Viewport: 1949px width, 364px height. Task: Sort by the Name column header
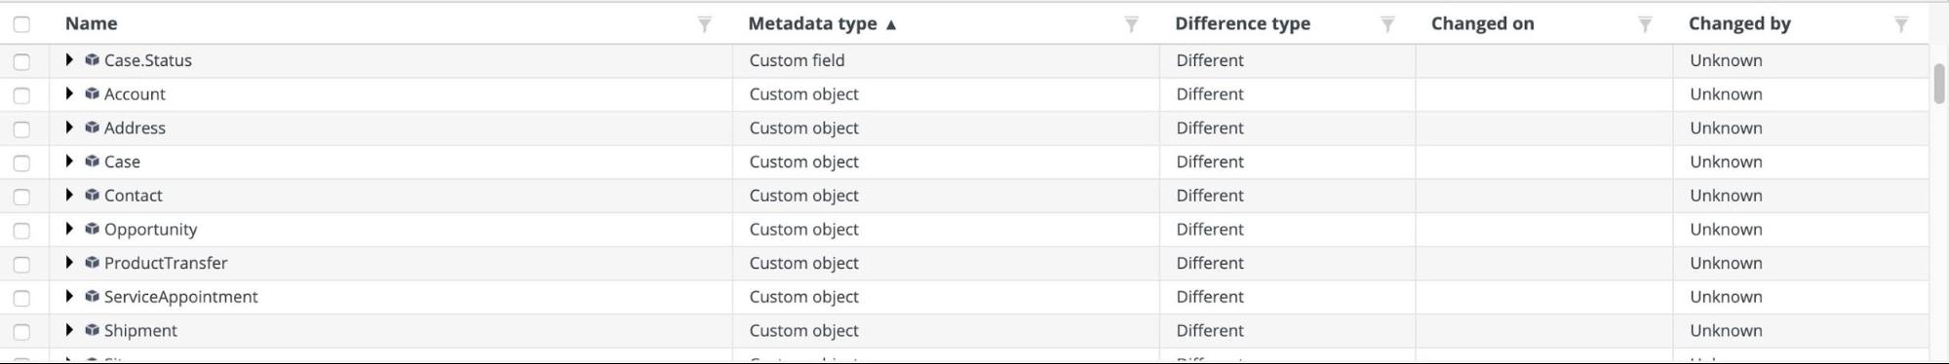coord(91,23)
